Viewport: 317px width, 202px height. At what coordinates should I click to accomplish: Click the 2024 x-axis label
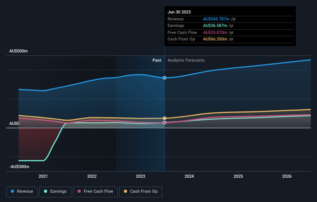[189, 176]
